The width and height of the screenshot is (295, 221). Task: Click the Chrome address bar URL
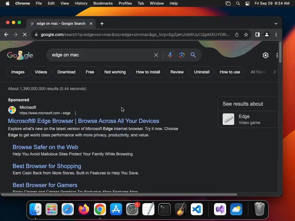click(x=135, y=35)
